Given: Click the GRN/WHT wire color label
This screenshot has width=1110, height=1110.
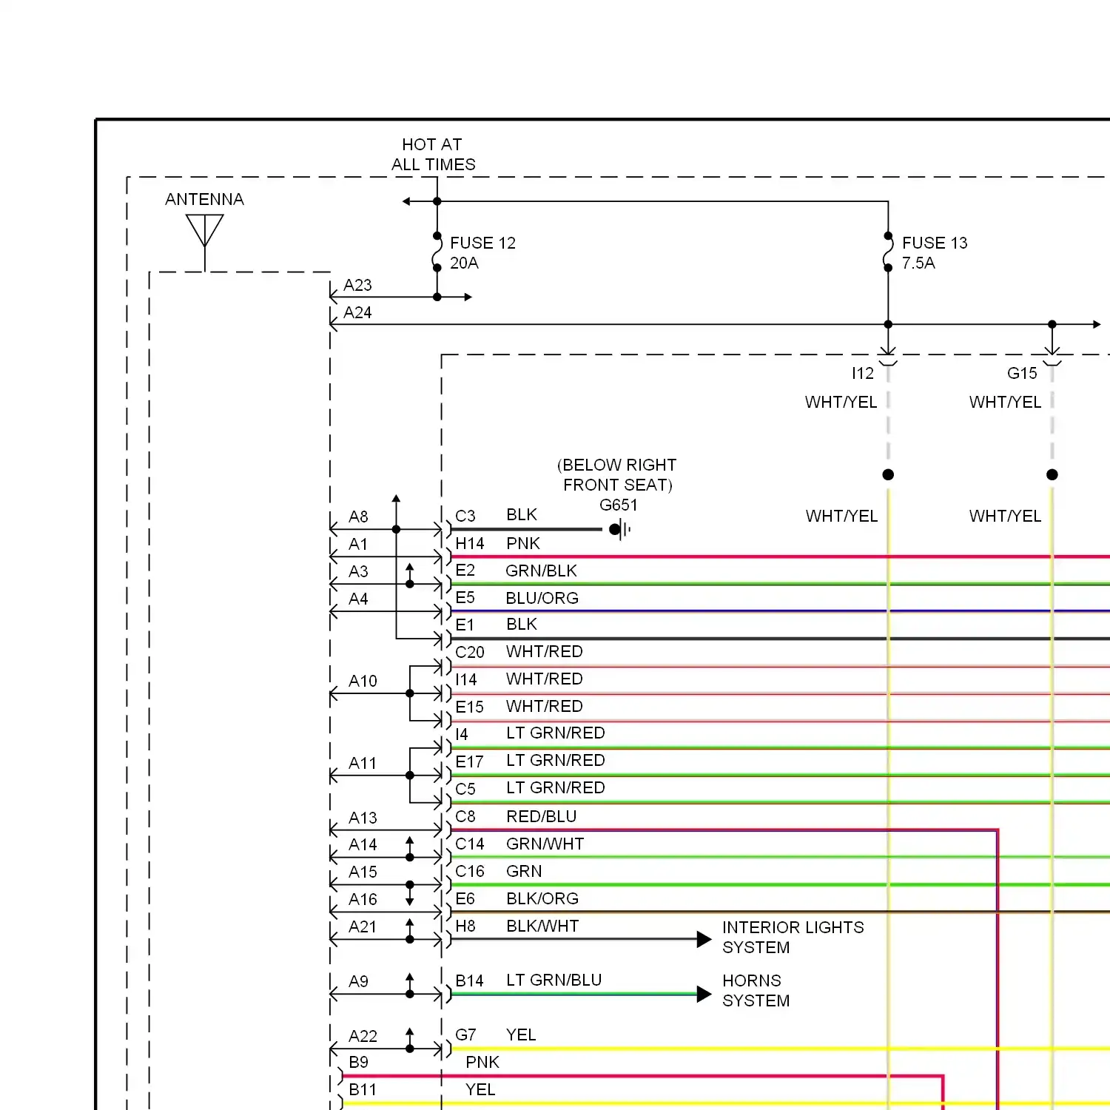Looking at the screenshot, I should pyautogui.click(x=545, y=844).
